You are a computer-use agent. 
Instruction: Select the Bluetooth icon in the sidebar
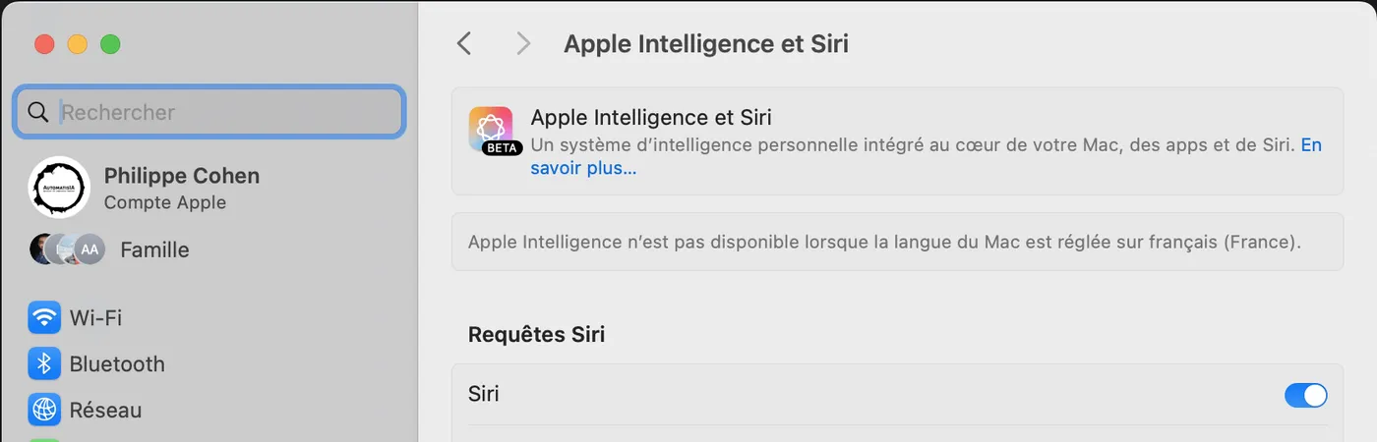point(43,364)
